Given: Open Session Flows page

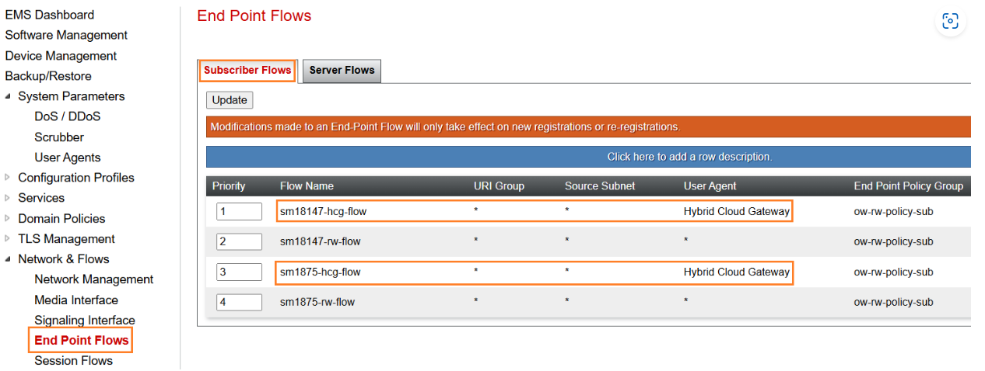Looking at the screenshot, I should point(73,361).
